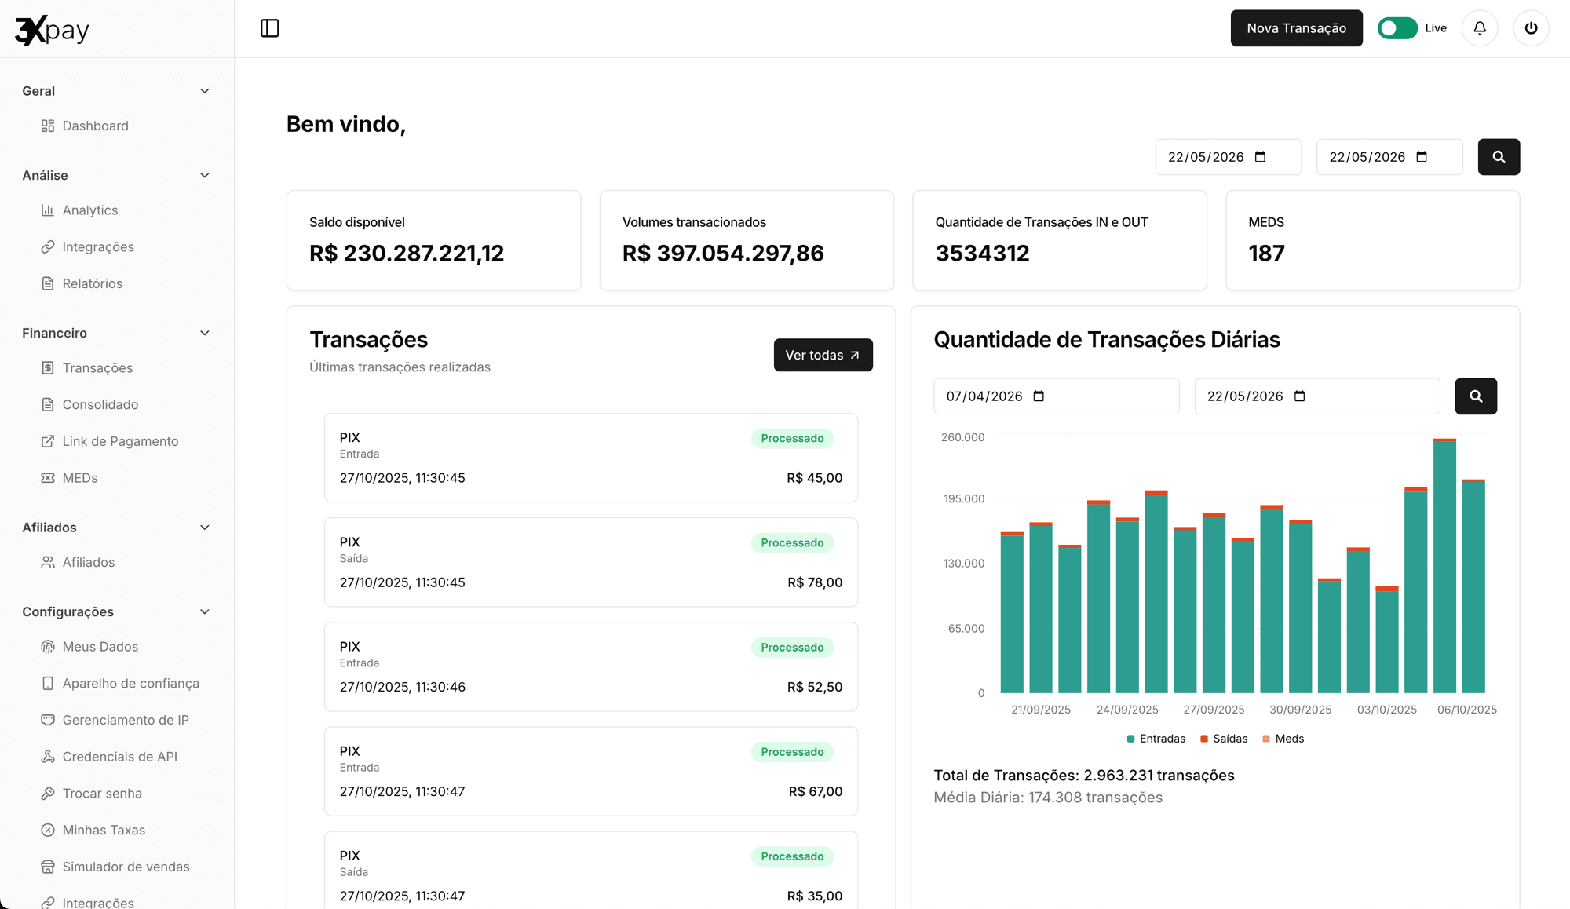Click the Analytics bar chart icon
This screenshot has height=909, width=1570.
pos(48,210)
